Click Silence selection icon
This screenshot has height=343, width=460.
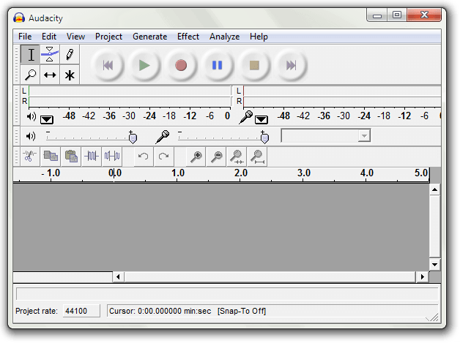(112, 156)
